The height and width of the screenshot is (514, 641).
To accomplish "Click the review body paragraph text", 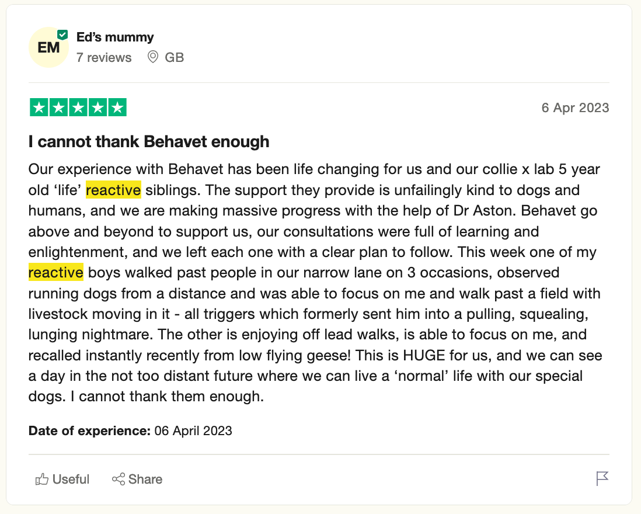I will pos(315,283).
